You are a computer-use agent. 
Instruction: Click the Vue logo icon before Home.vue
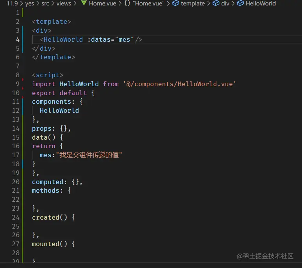tap(84, 3)
